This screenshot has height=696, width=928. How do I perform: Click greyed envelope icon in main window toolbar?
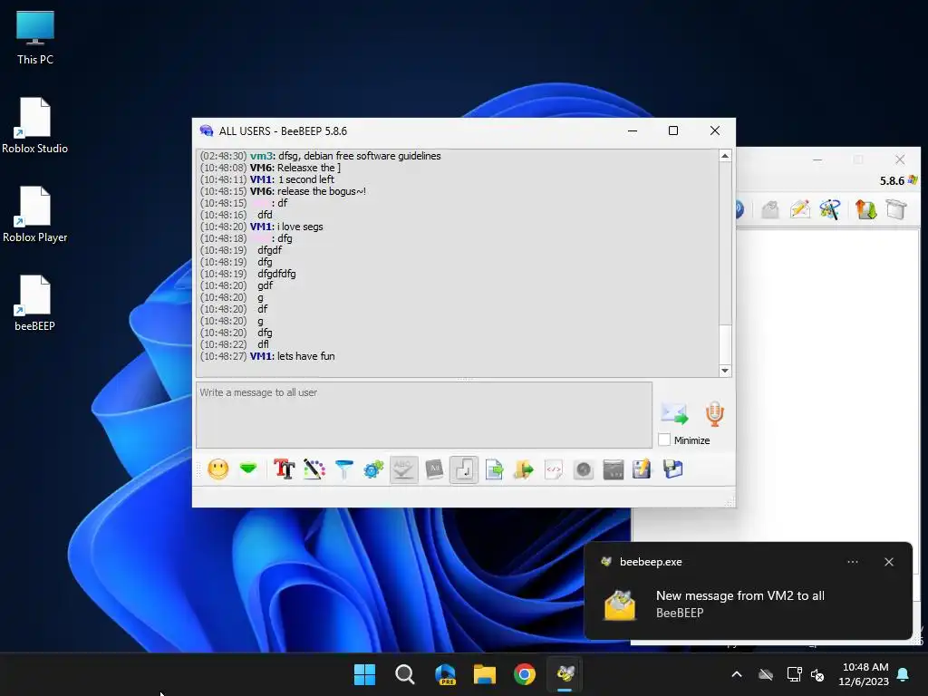tap(769, 209)
